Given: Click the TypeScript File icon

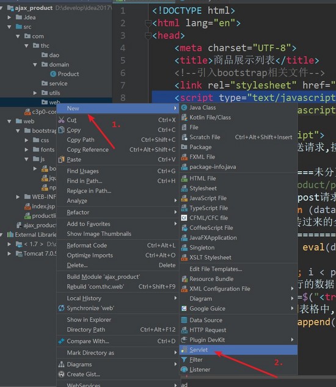Looking at the screenshot, I should pos(184,208).
